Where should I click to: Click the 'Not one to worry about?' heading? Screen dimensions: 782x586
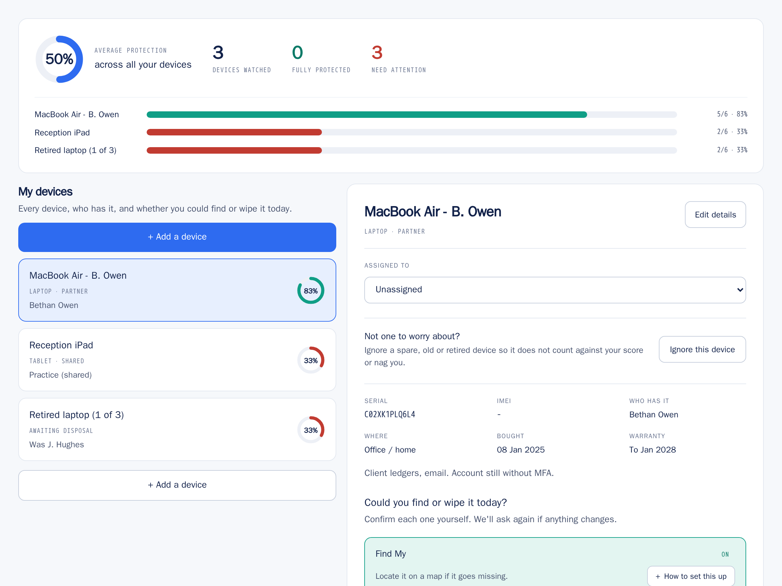click(x=412, y=336)
